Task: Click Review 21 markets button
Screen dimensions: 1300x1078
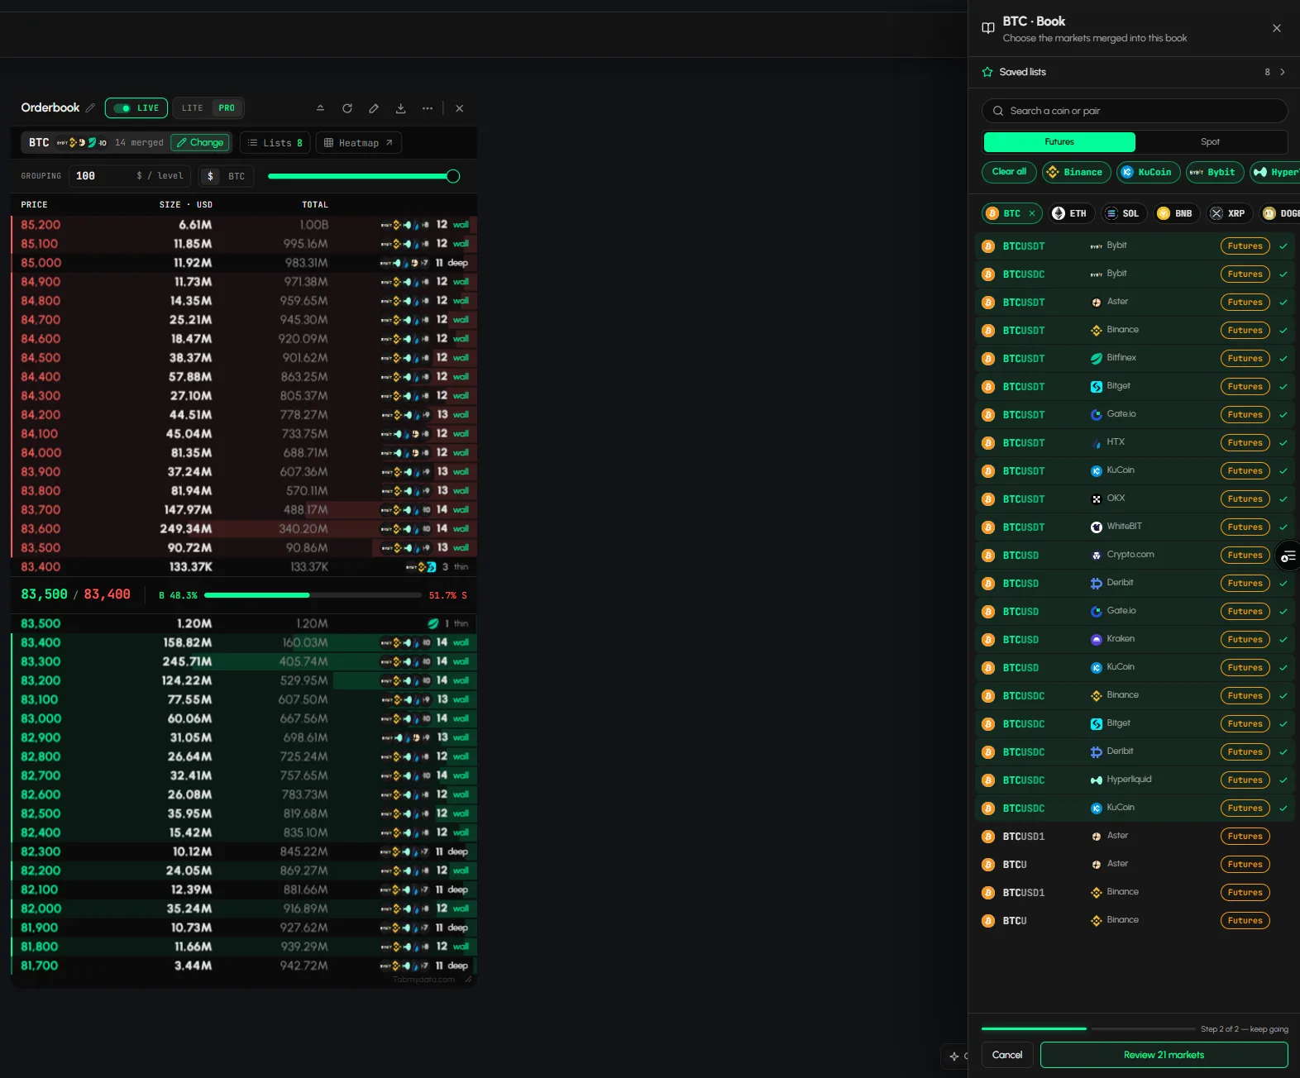Action: coord(1164,1055)
